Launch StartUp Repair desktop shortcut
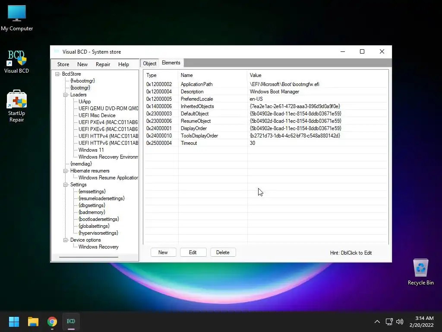Screen dimensions: 442x332 pyautogui.click(x=17, y=106)
